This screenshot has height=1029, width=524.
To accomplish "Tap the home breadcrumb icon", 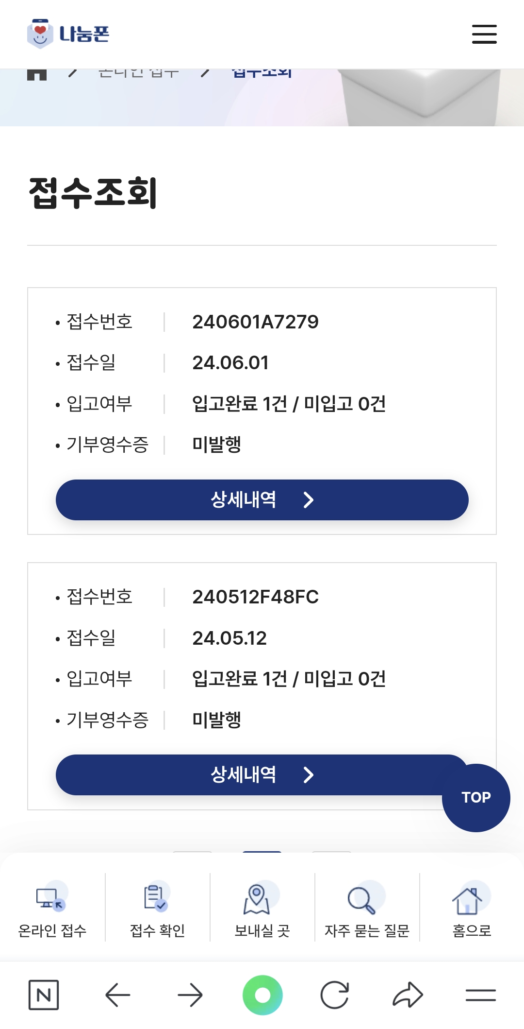I will click(37, 74).
